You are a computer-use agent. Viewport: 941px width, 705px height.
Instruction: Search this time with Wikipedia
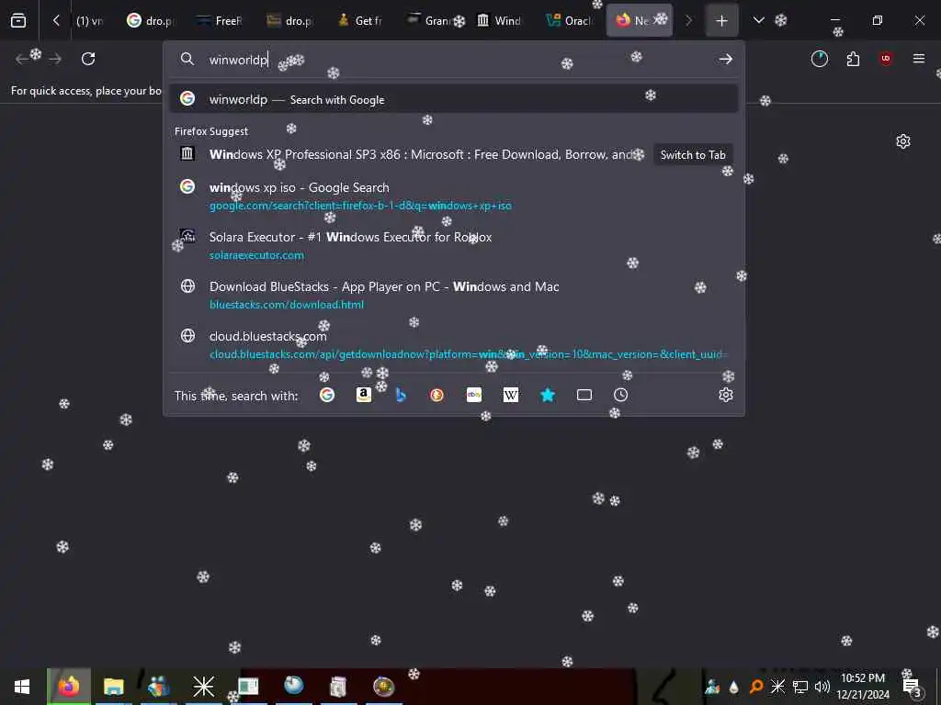(511, 395)
